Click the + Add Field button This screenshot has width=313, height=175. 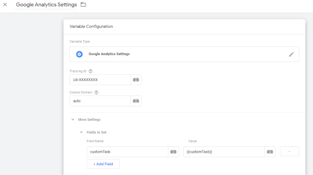pyautogui.click(x=103, y=164)
